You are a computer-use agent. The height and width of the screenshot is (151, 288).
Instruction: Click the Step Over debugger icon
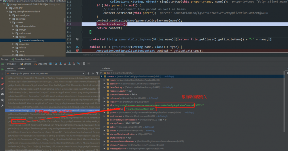tap(56, 64)
